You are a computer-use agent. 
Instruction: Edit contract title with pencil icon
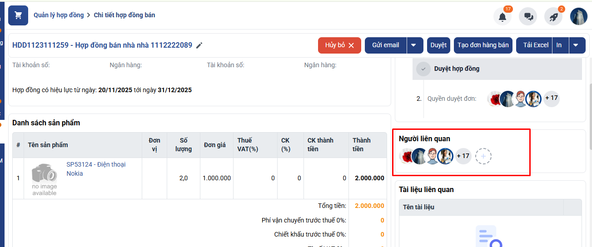click(x=199, y=45)
